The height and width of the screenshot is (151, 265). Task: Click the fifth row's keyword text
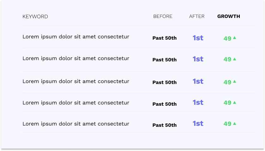click(76, 124)
